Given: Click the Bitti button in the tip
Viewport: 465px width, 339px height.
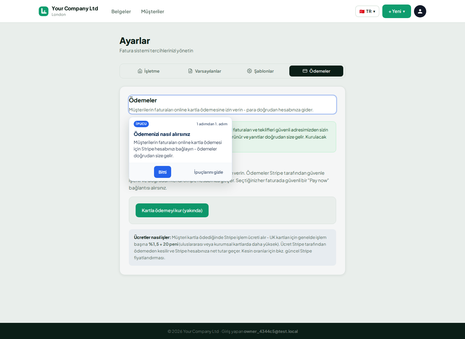Looking at the screenshot, I should (x=162, y=172).
